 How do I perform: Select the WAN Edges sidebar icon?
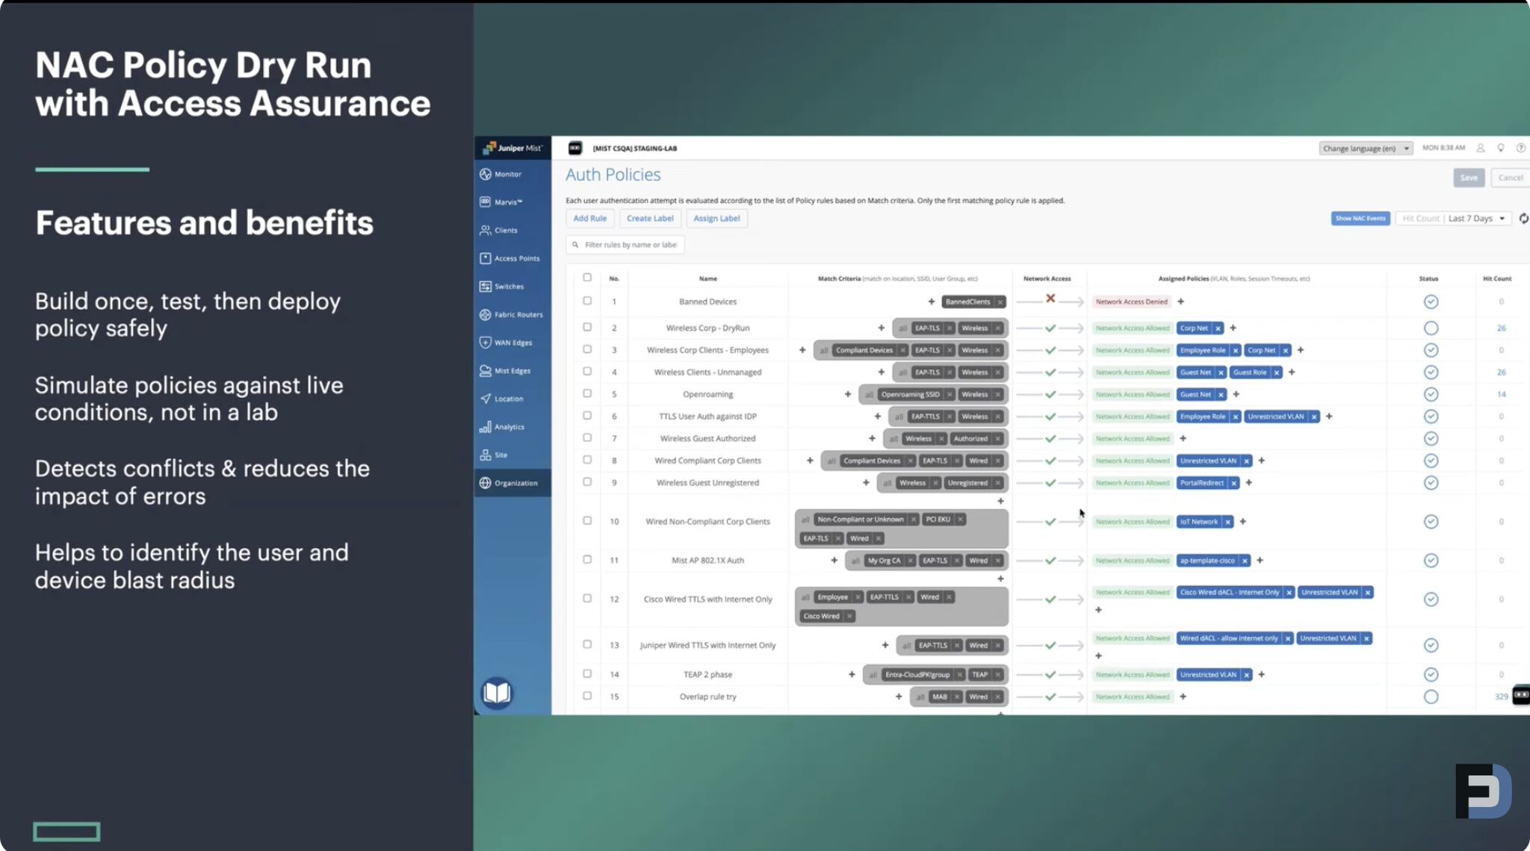[x=486, y=343]
